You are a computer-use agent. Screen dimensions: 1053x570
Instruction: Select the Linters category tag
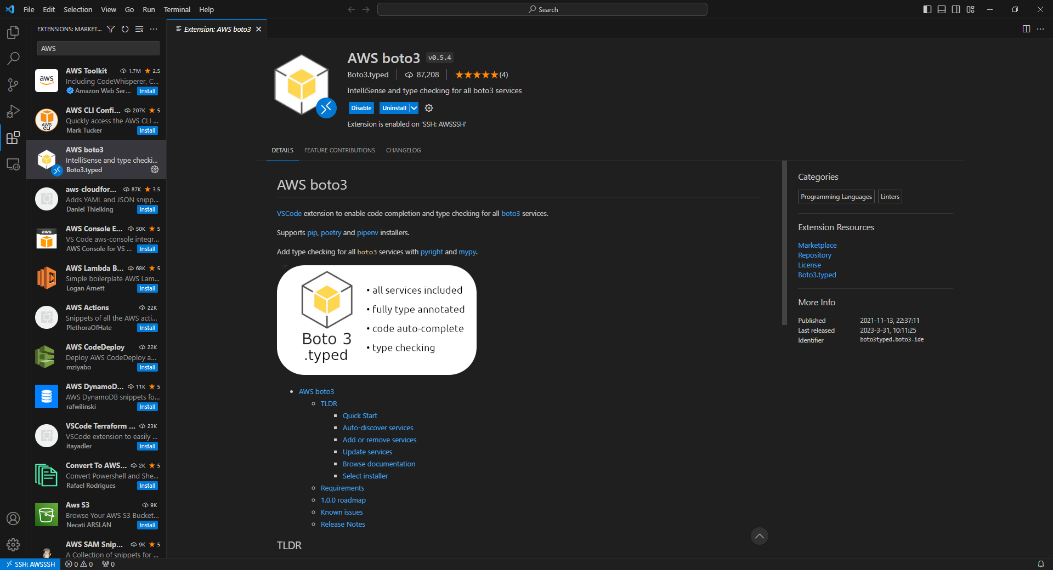click(890, 197)
